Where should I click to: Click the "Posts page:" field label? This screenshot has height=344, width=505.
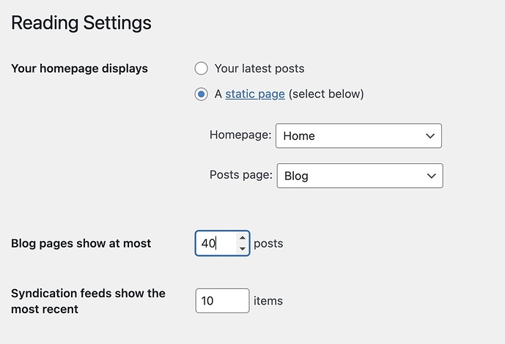(241, 176)
